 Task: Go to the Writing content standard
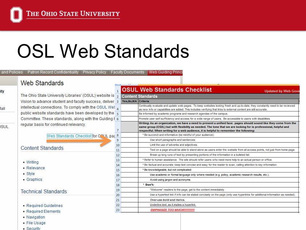pos(33,162)
